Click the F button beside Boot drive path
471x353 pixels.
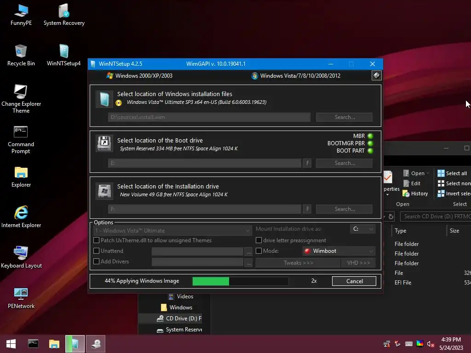[x=307, y=163]
